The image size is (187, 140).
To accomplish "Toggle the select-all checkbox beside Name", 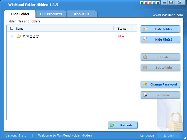I will click(12, 28).
